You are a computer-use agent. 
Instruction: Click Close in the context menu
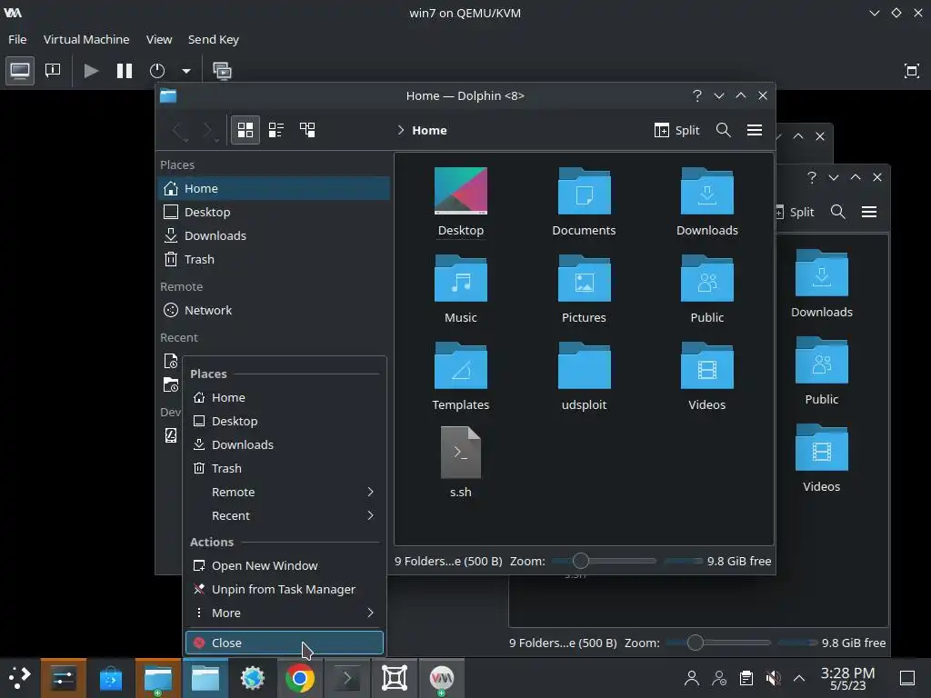coord(285,643)
